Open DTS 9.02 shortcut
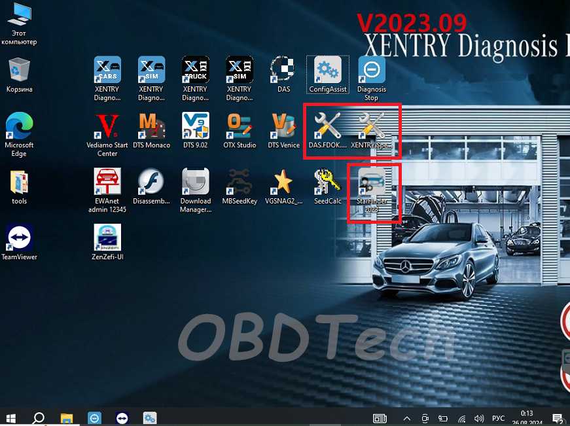 pos(195,130)
